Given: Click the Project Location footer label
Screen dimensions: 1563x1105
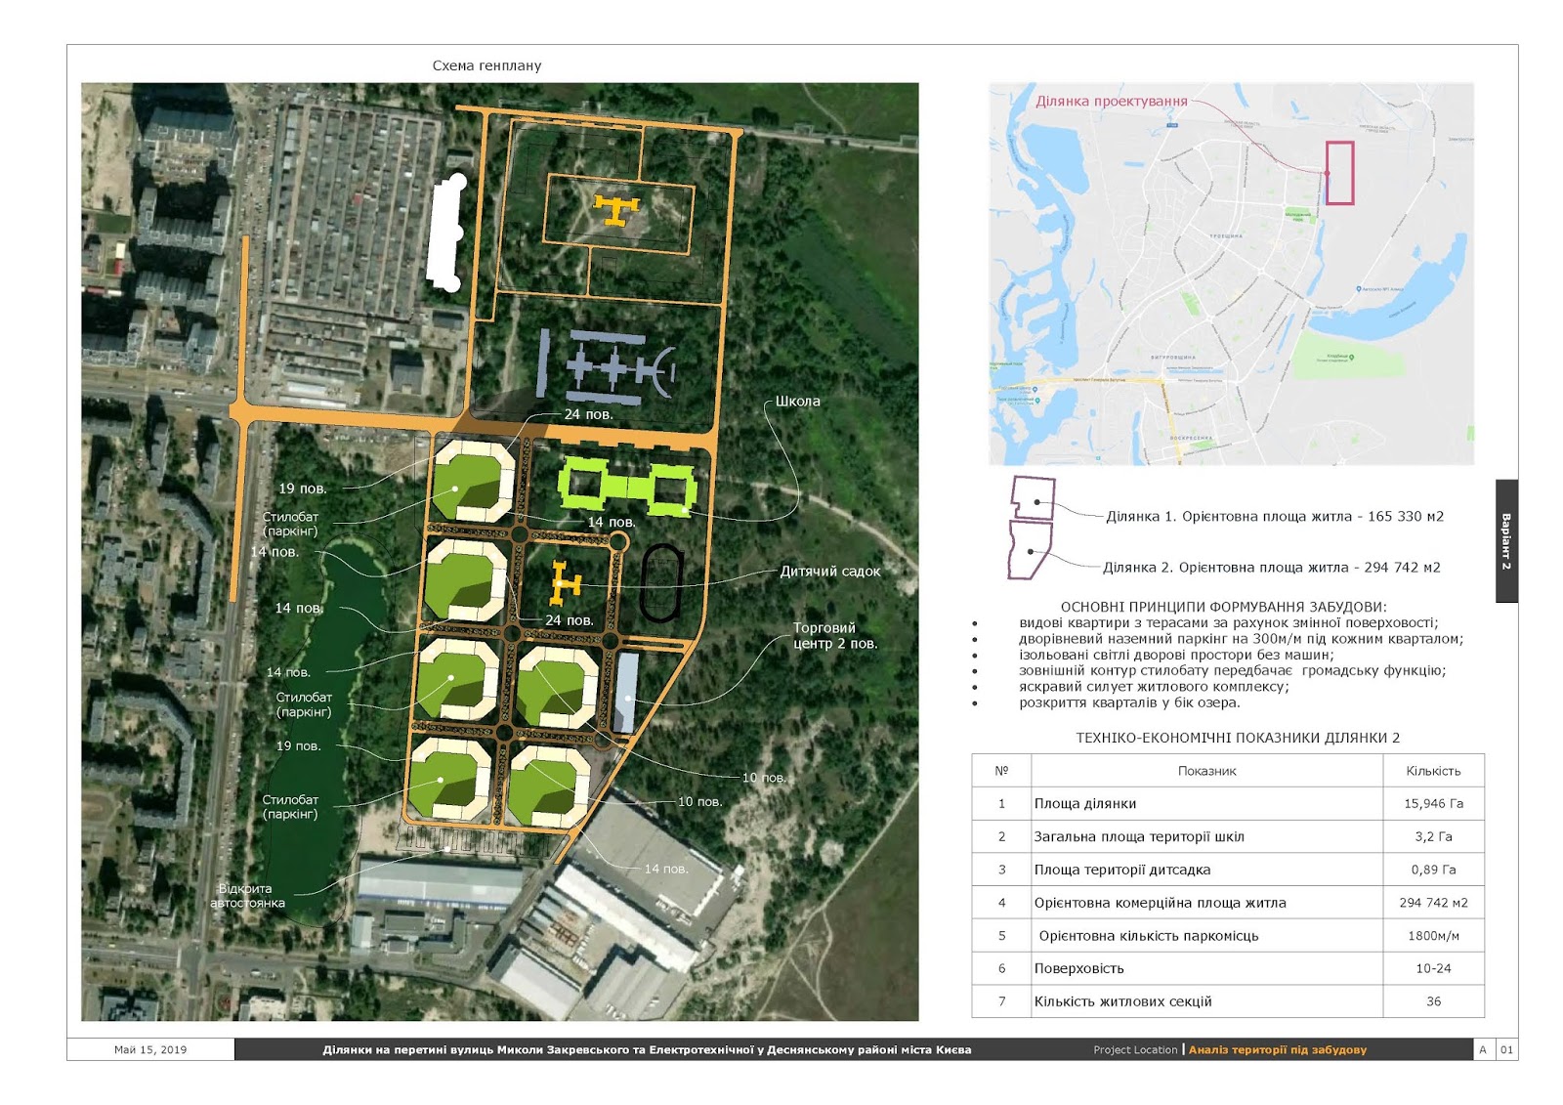Looking at the screenshot, I should (1135, 1050).
